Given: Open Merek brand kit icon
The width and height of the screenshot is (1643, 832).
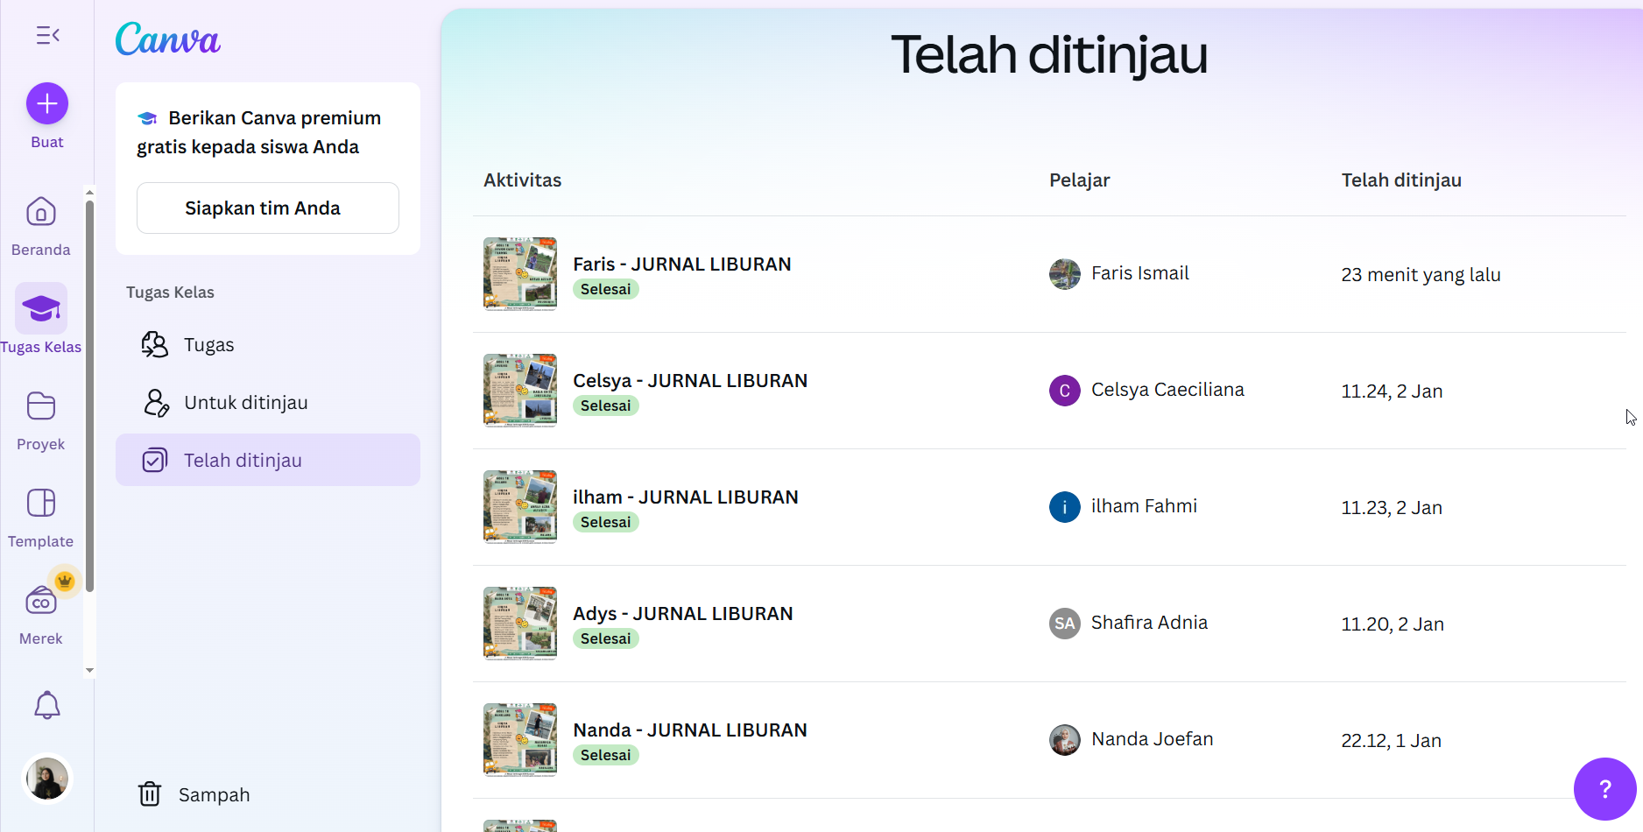Looking at the screenshot, I should tap(41, 601).
